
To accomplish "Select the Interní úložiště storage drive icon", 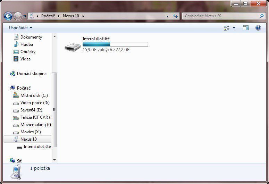I will click(x=73, y=47).
